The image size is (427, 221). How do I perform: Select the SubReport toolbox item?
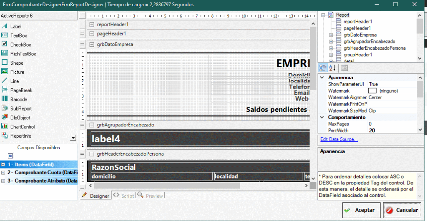click(x=20, y=108)
